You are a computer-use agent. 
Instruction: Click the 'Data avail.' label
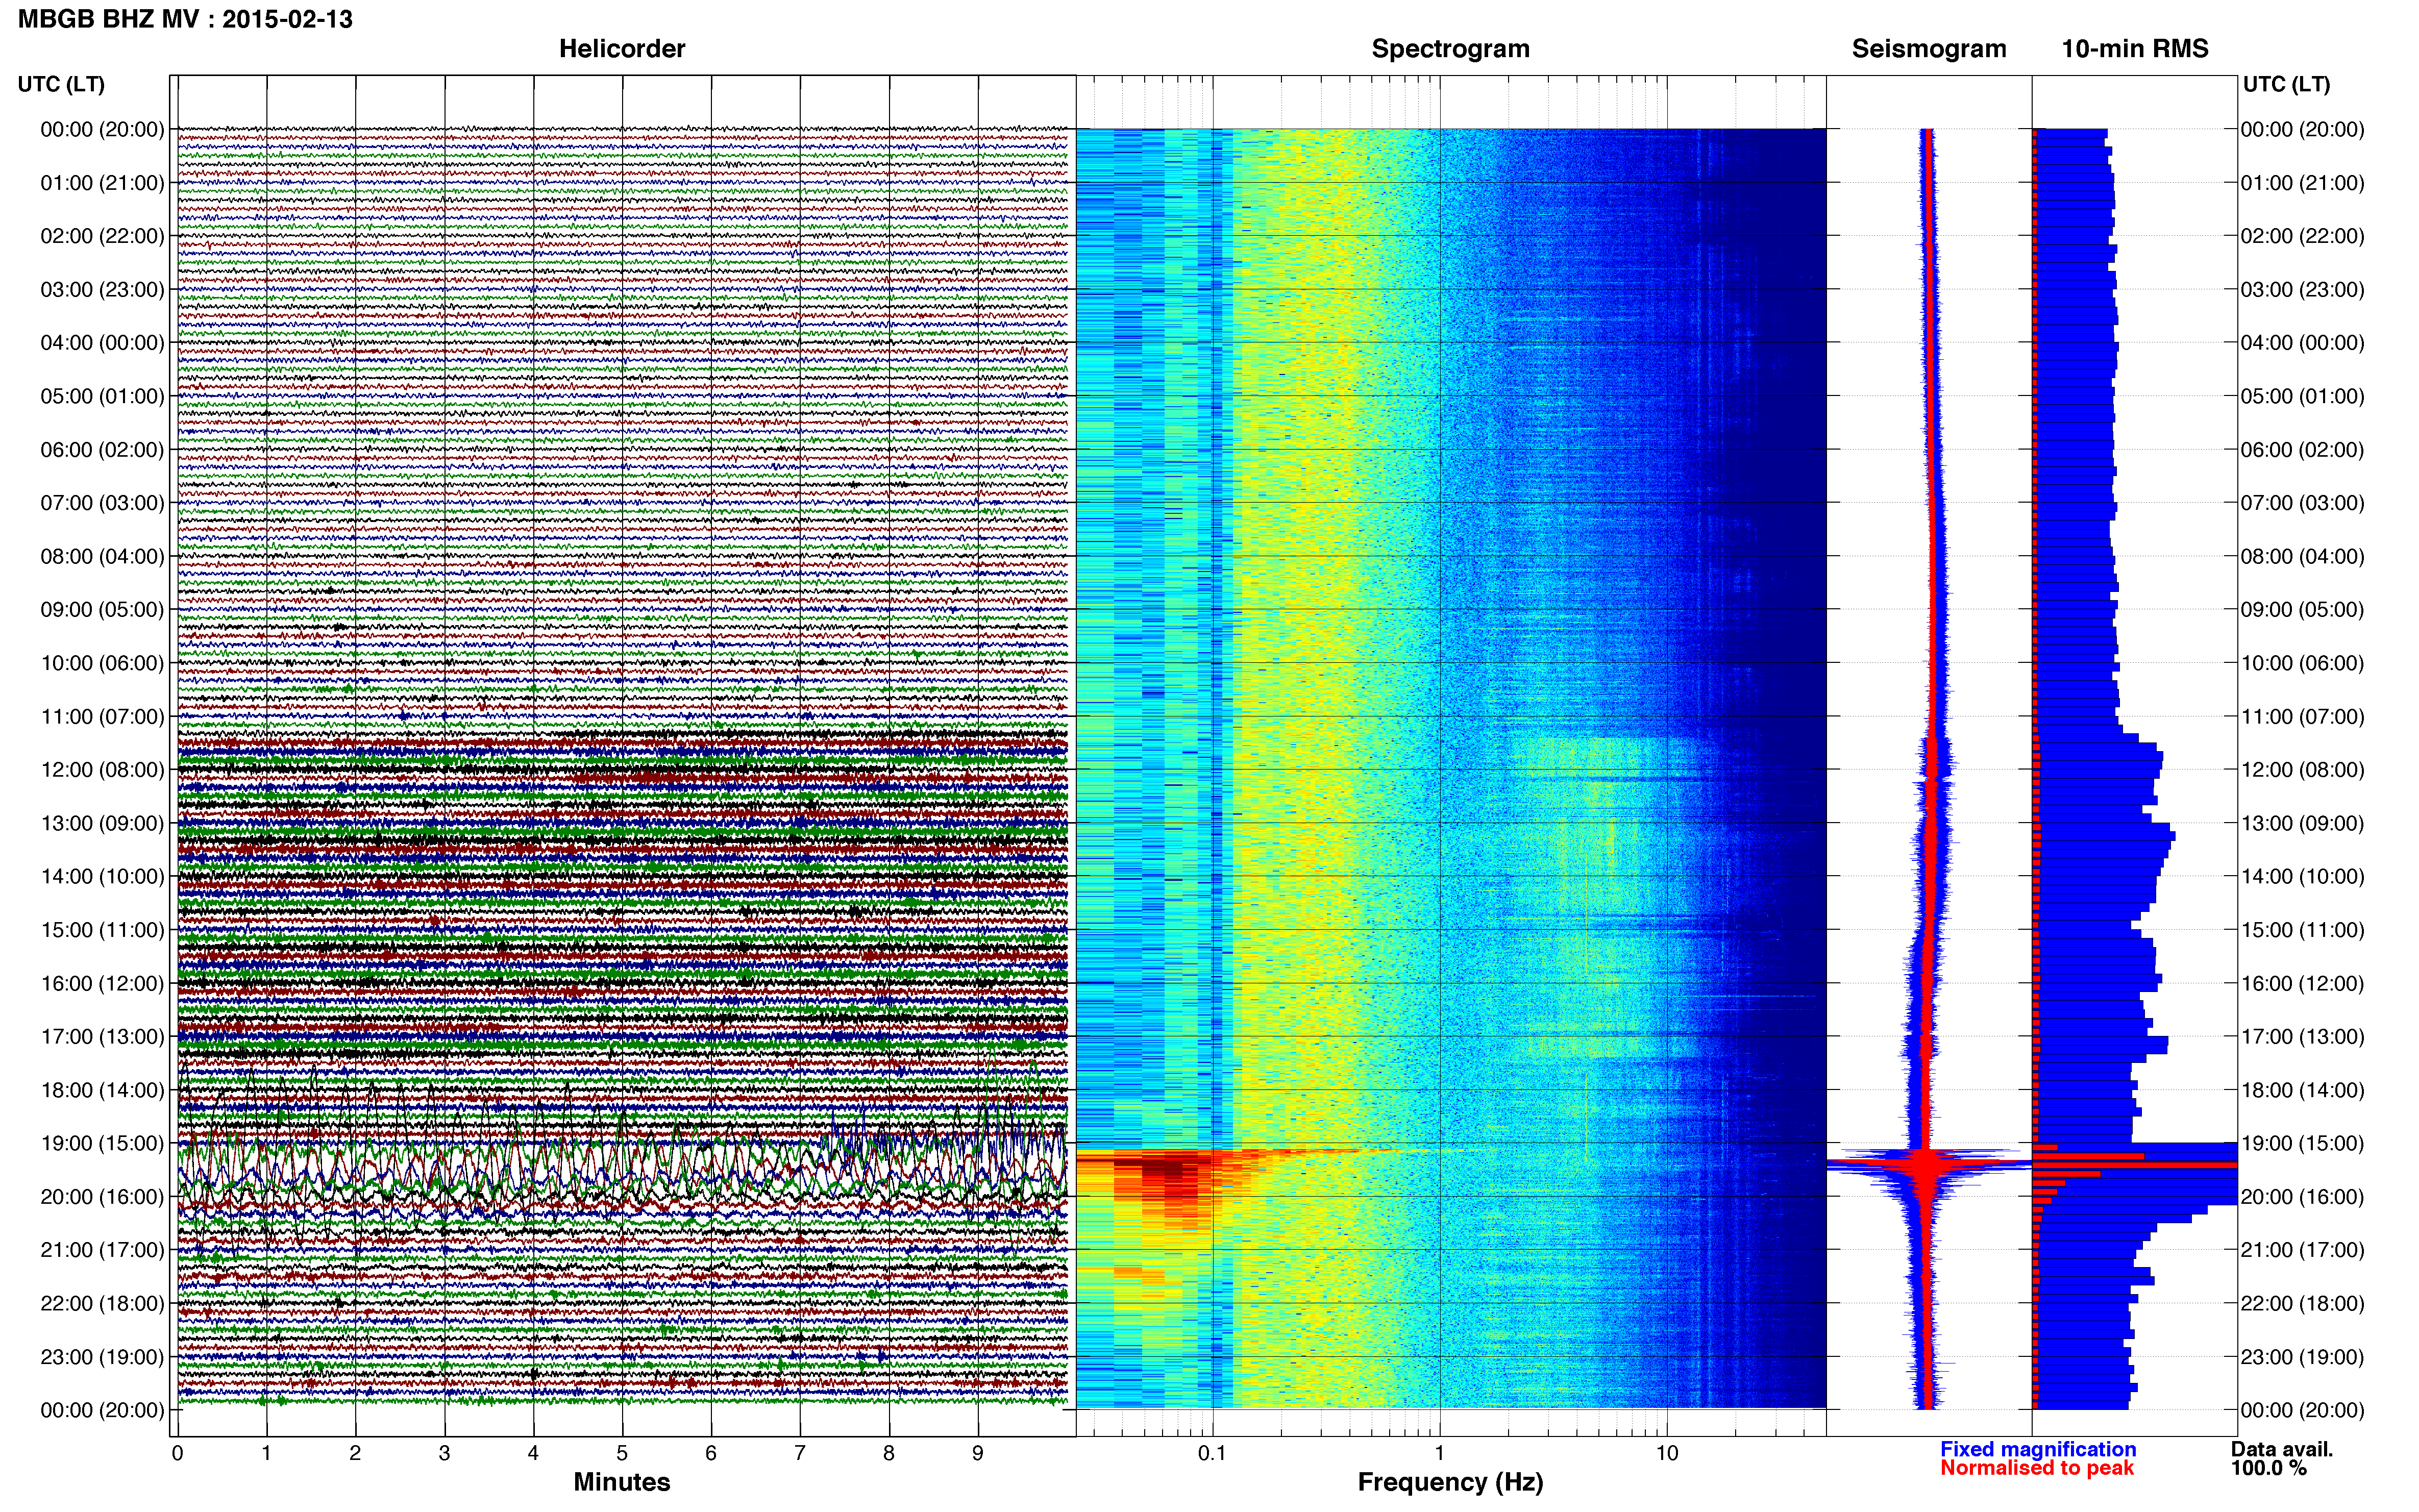pos(2282,1450)
